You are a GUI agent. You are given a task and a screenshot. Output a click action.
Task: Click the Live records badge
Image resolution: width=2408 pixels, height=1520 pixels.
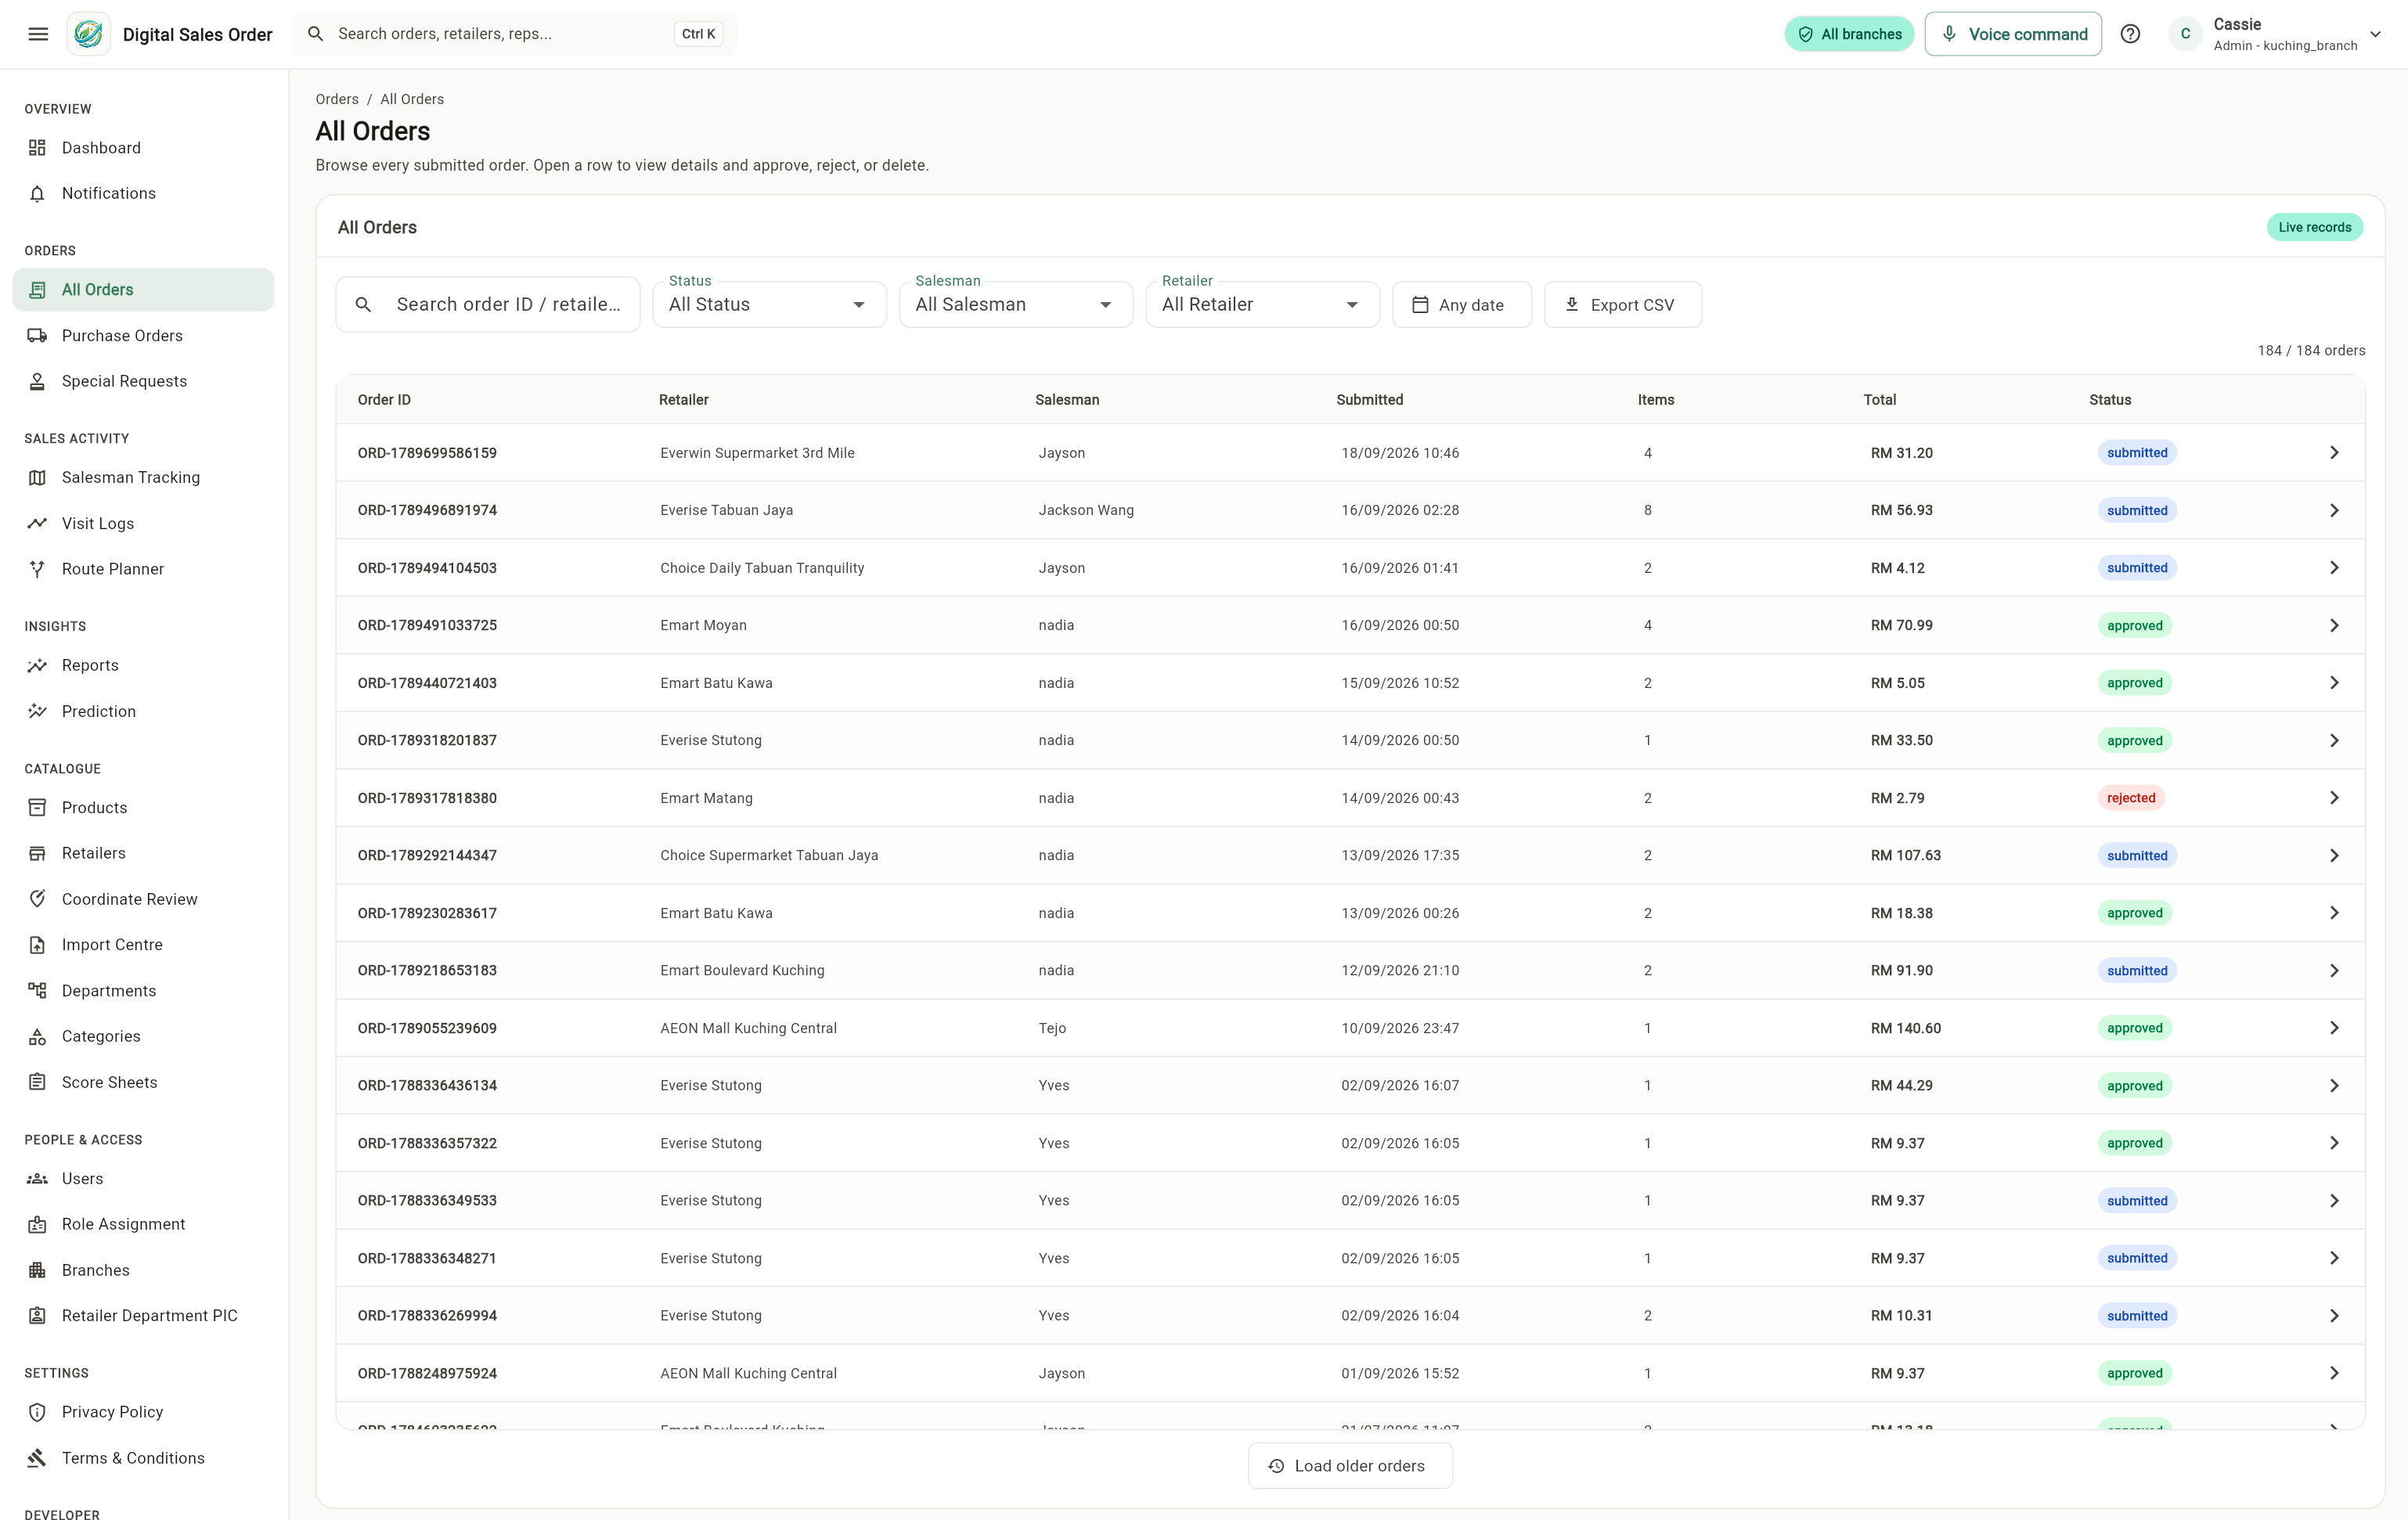coord(2314,227)
